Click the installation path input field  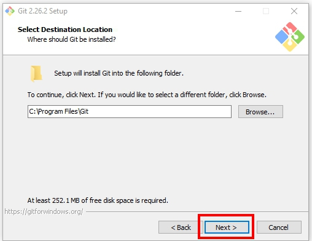[130, 112]
